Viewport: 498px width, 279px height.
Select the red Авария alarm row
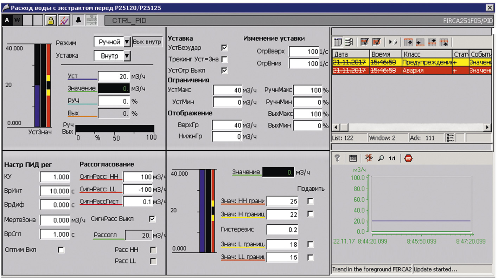411,70
